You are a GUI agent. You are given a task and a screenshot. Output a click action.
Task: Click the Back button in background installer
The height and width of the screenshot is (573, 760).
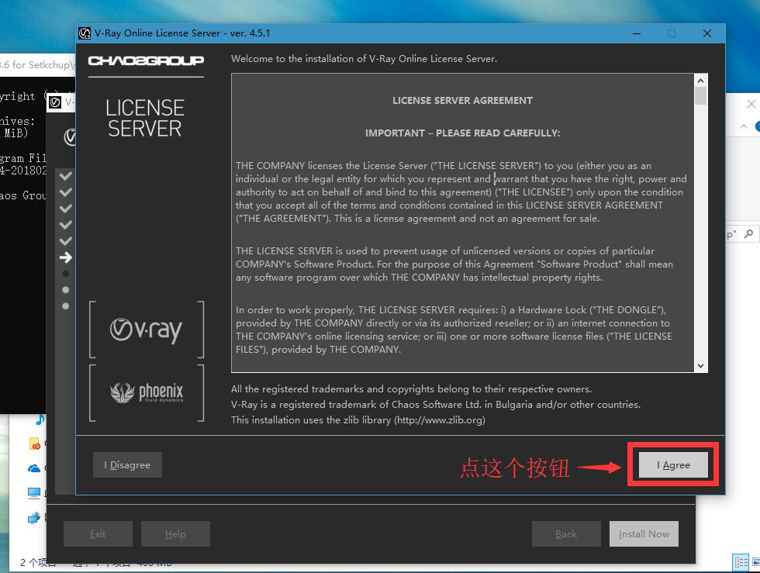pyautogui.click(x=566, y=533)
